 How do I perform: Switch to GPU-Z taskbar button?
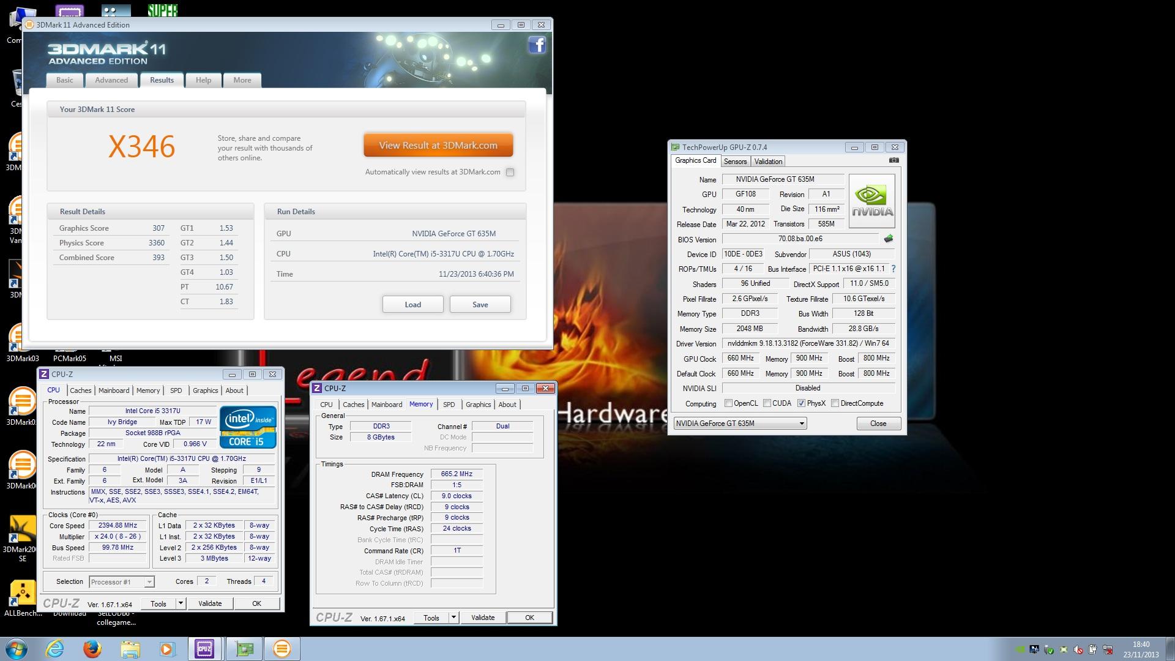[245, 649]
